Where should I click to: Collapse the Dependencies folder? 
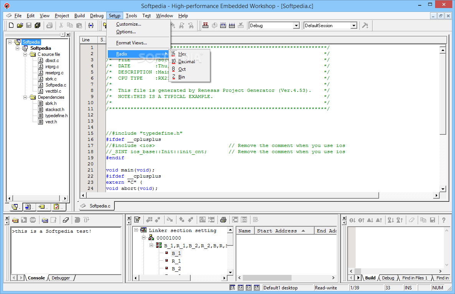(25, 97)
